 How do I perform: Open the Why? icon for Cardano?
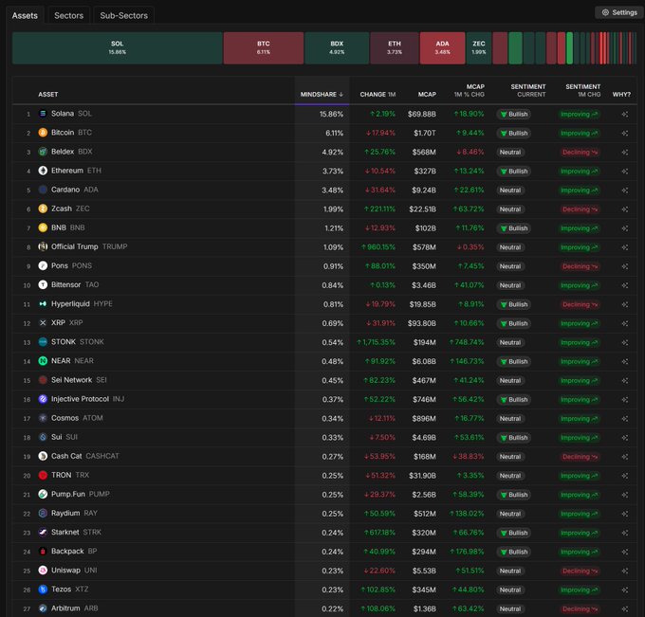click(x=625, y=191)
